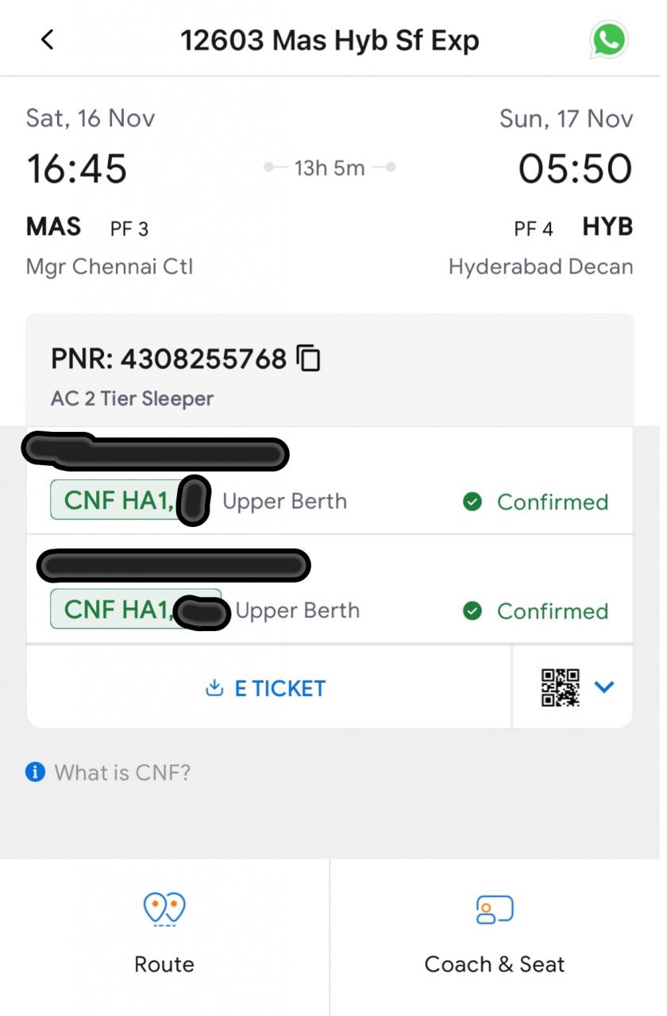This screenshot has width=667, height=1016.
Task: Tap the QR code icon
Action: [x=561, y=687]
